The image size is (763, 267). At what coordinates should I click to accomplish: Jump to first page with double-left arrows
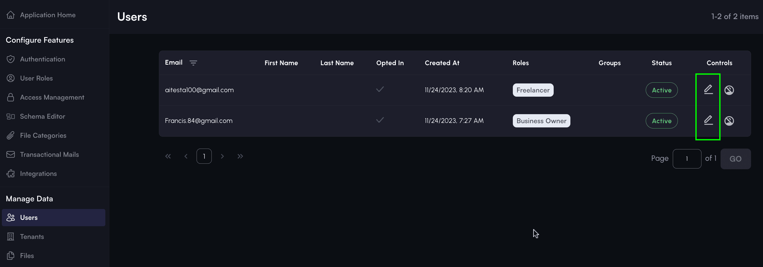[x=168, y=156]
